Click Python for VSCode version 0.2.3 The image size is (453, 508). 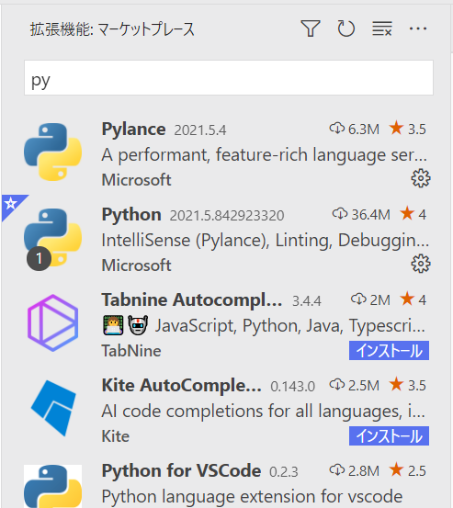pos(284,472)
